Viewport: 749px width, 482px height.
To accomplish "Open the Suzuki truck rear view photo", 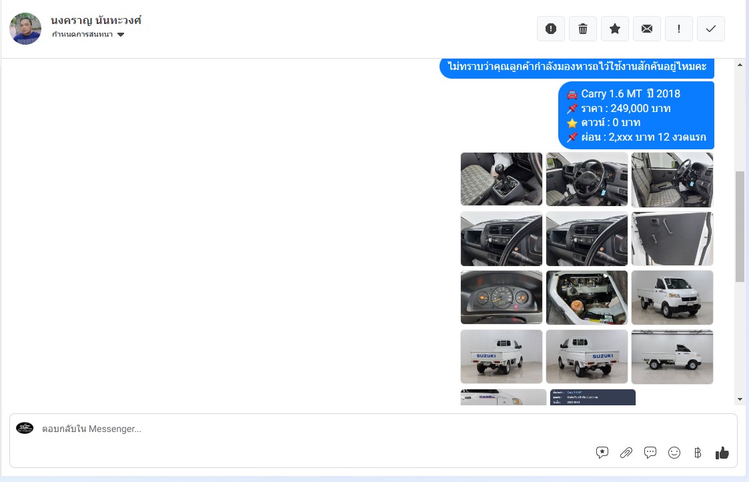I will tap(501, 357).
